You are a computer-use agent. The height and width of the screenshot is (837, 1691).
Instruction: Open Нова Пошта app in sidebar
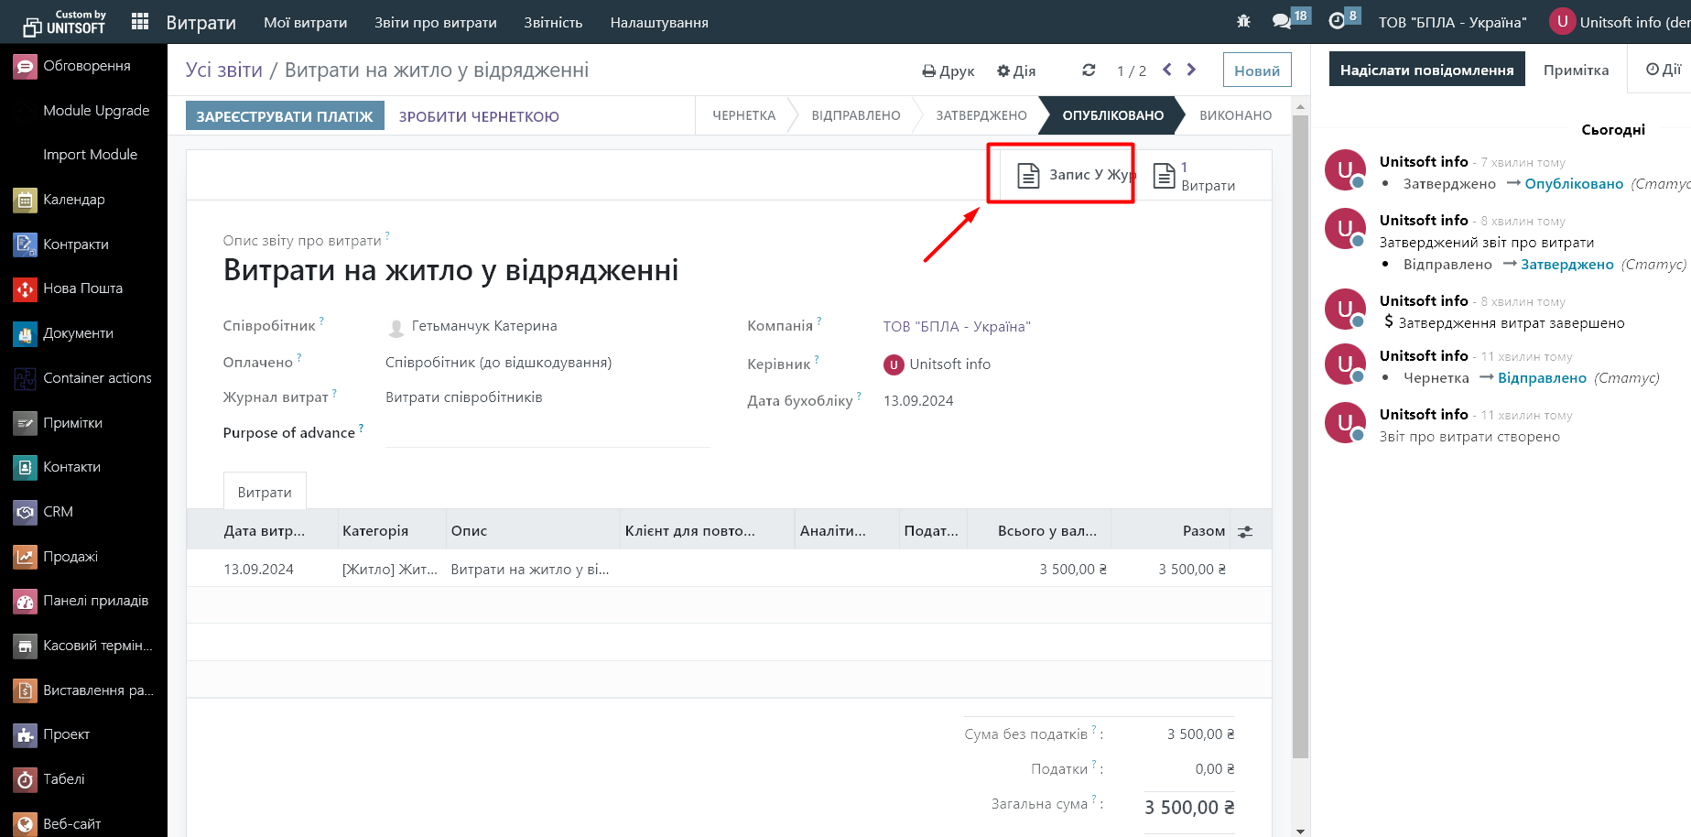(82, 288)
